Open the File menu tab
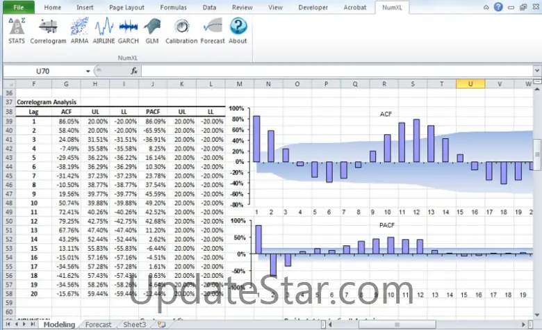The width and height of the screenshot is (542, 330). click(18, 8)
